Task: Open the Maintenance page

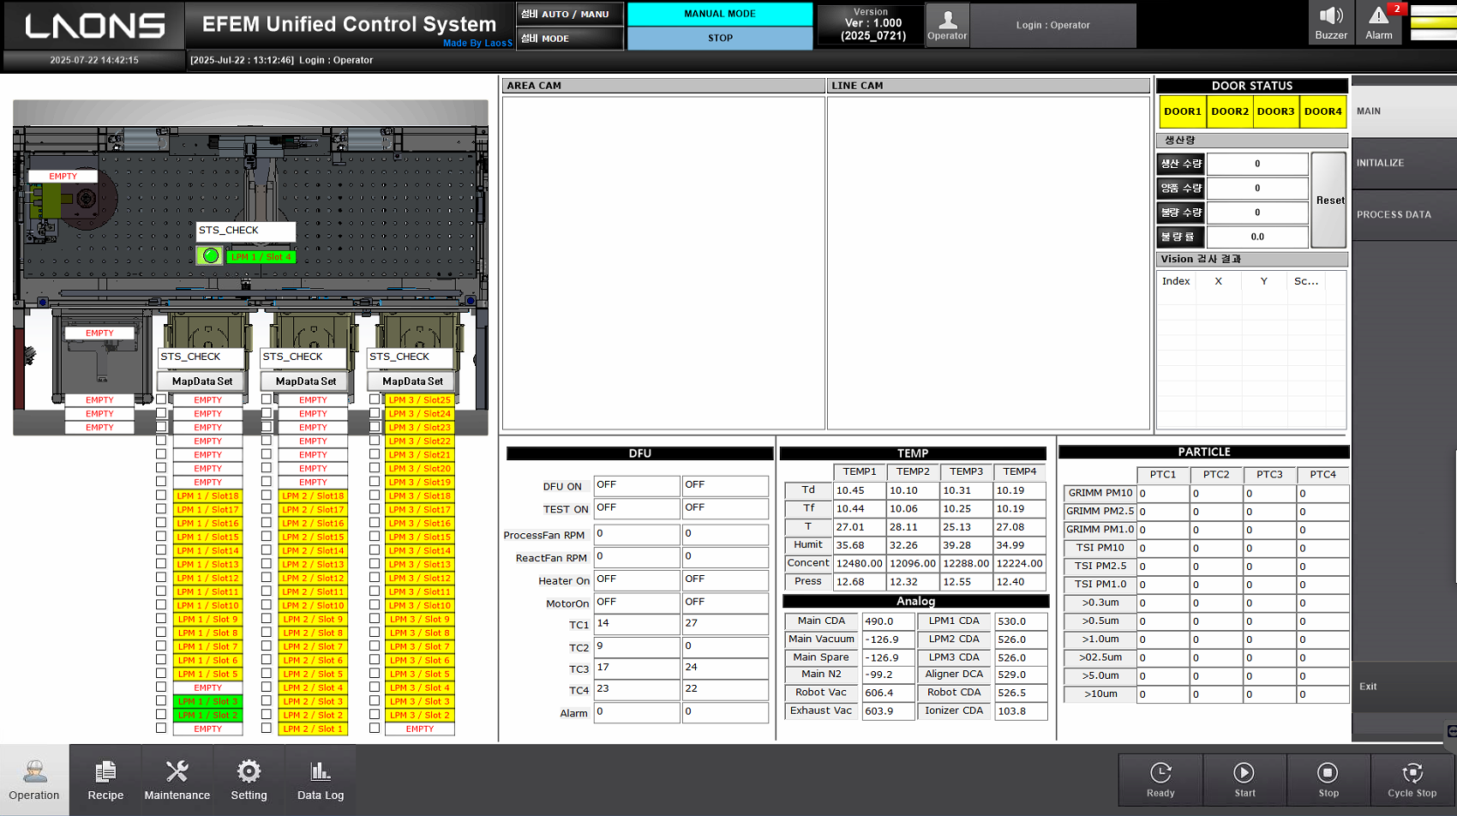Action: tap(177, 780)
